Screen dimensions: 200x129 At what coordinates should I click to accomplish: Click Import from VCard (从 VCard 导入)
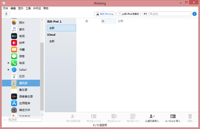coord(173,118)
